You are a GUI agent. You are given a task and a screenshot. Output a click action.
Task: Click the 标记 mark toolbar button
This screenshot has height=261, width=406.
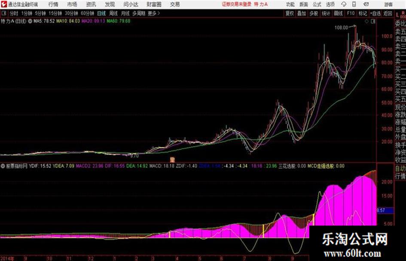[363, 13]
